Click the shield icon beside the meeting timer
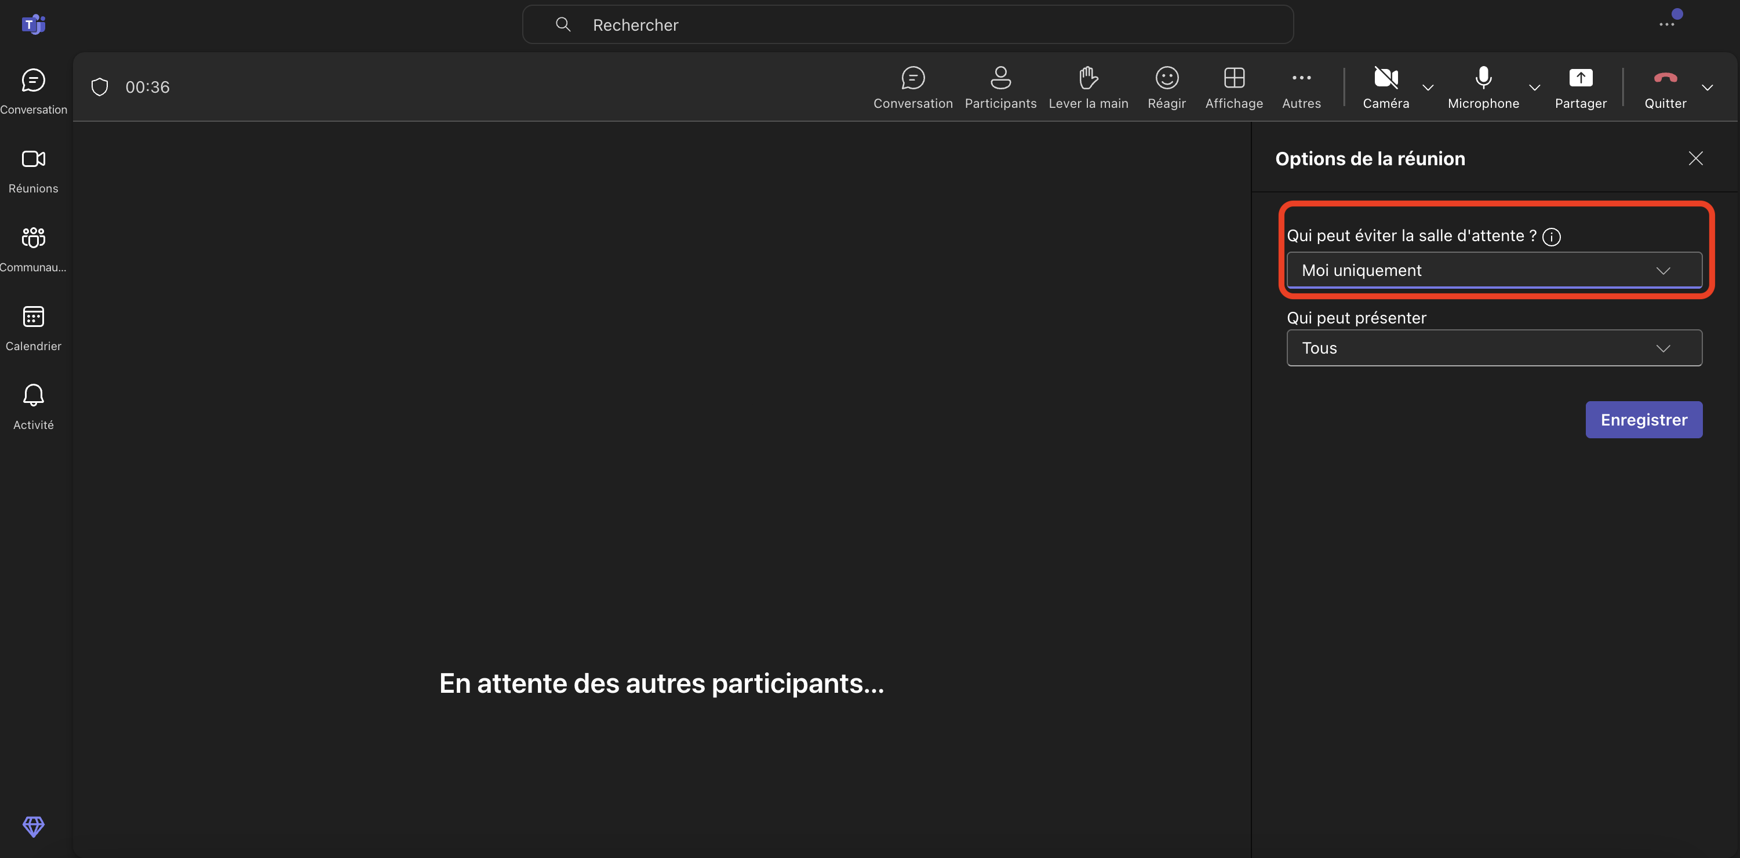The width and height of the screenshot is (1740, 858). pyautogui.click(x=99, y=87)
